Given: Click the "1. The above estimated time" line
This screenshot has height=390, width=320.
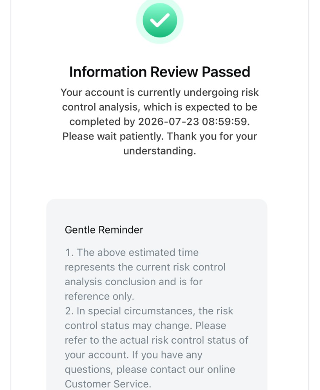Looking at the screenshot, I should 131,252.
